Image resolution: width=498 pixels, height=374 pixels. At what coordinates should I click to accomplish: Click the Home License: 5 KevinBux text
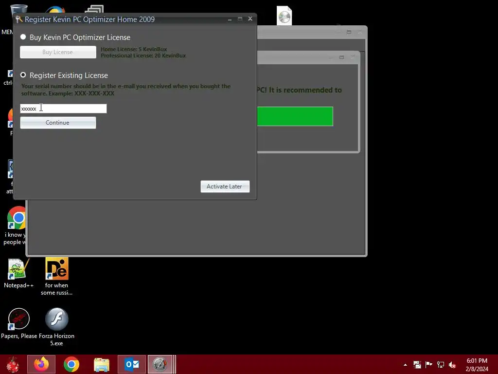[134, 49]
